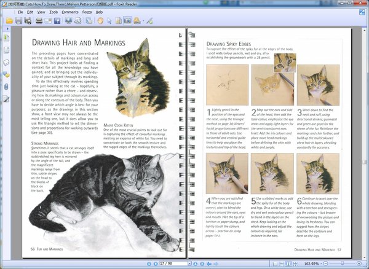Select the Select Text tool icon
This screenshot has height=269, width=369.
[x=119, y=21]
